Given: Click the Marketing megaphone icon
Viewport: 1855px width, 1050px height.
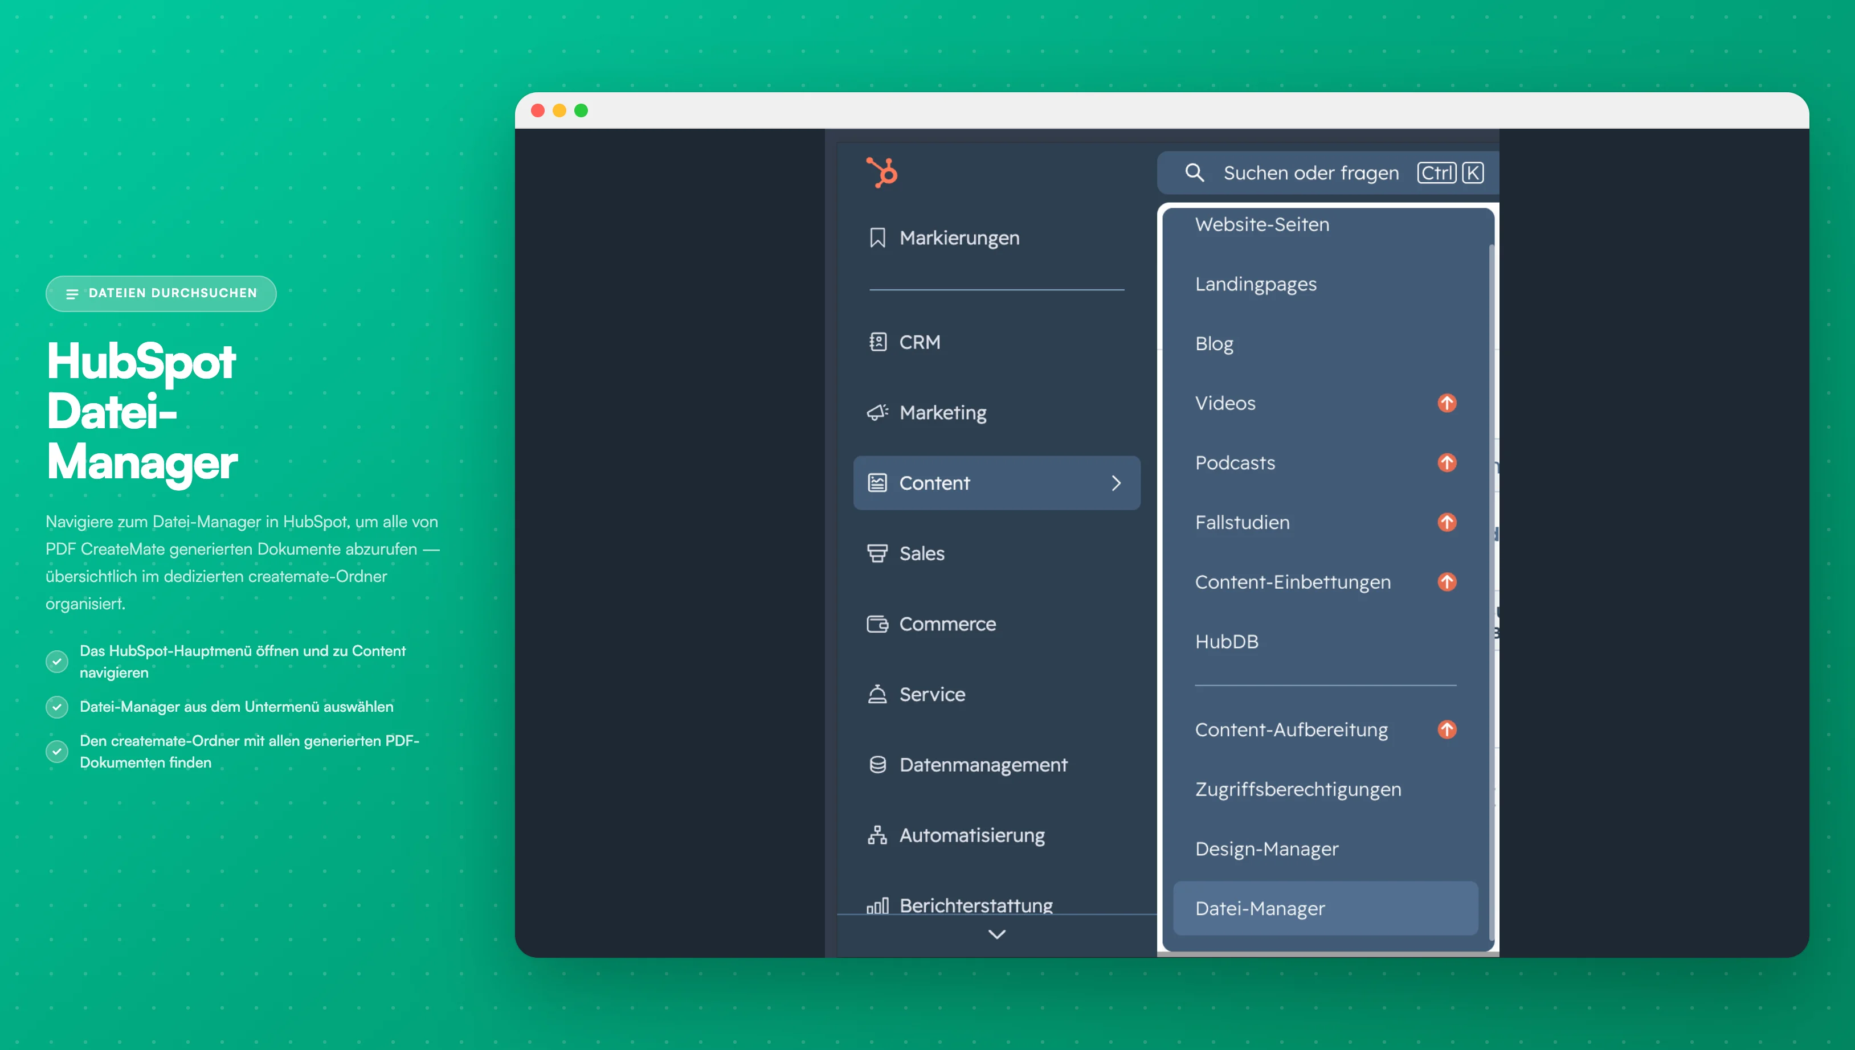Looking at the screenshot, I should 877,412.
